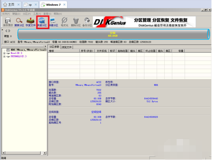Open the 工具(T) menu

click(37, 14)
